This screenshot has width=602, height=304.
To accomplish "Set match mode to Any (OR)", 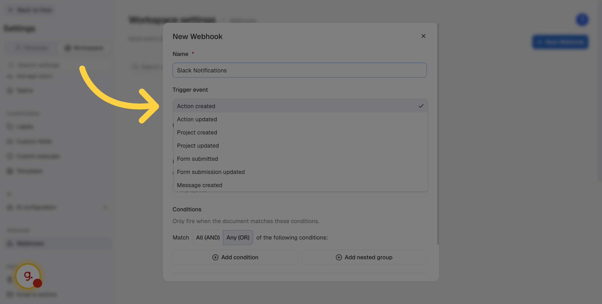I will tap(238, 238).
